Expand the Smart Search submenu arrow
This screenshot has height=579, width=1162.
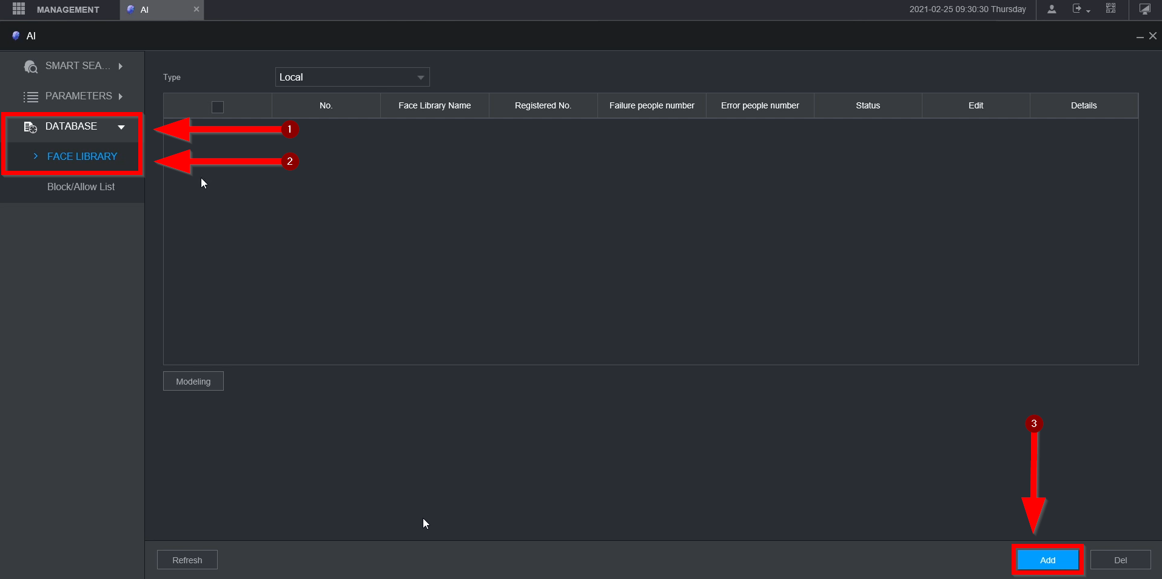121,66
